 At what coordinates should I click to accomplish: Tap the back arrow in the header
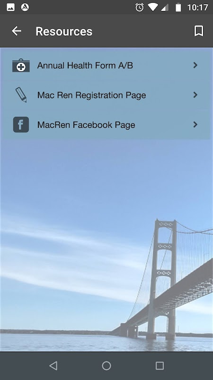click(17, 31)
